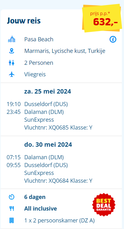
Task: Click the hotel building icon
Action: 12,39
